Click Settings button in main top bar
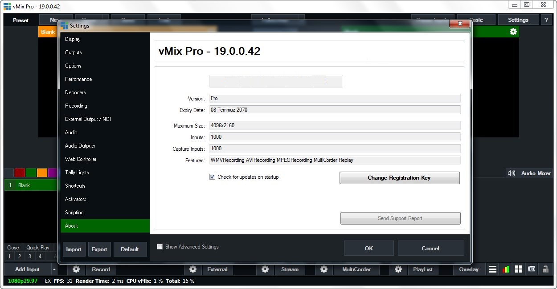This screenshot has width=557, height=289. tap(518, 20)
